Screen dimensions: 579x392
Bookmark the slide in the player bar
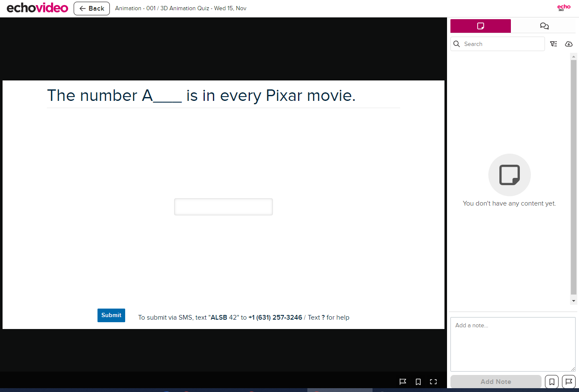pyautogui.click(x=418, y=382)
